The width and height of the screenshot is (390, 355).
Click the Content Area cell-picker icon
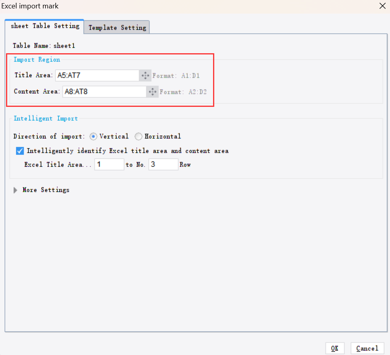click(x=152, y=92)
